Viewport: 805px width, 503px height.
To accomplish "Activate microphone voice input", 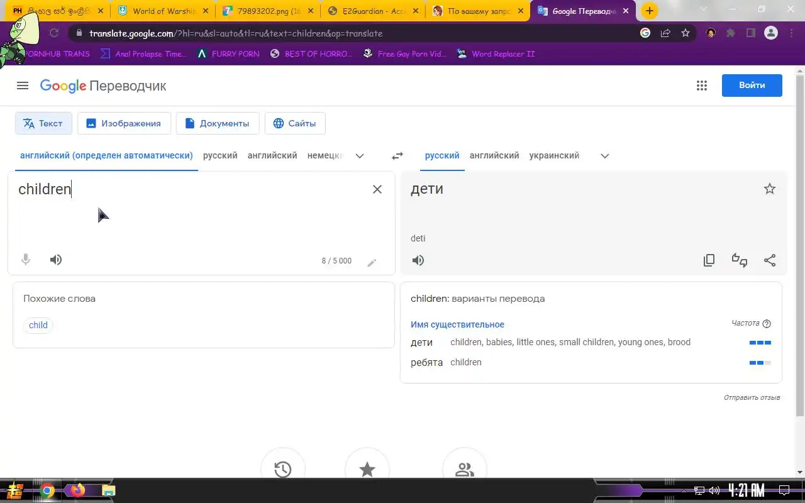I will point(26,260).
